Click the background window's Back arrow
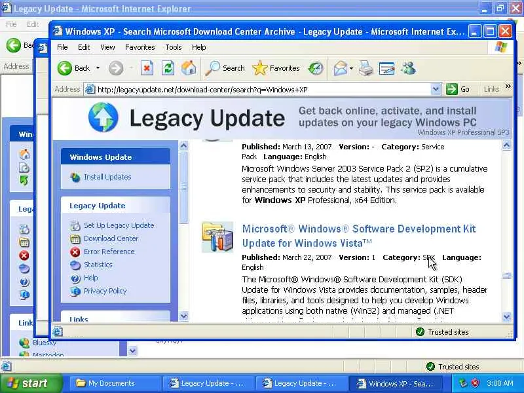The height and width of the screenshot is (393, 524). click(13, 45)
